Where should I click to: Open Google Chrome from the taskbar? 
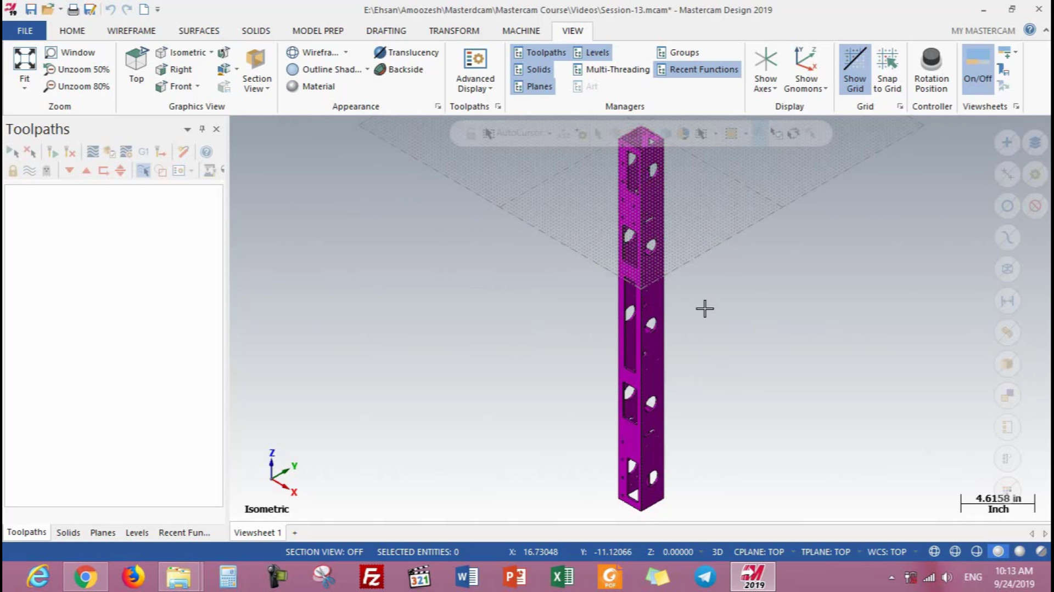86,577
